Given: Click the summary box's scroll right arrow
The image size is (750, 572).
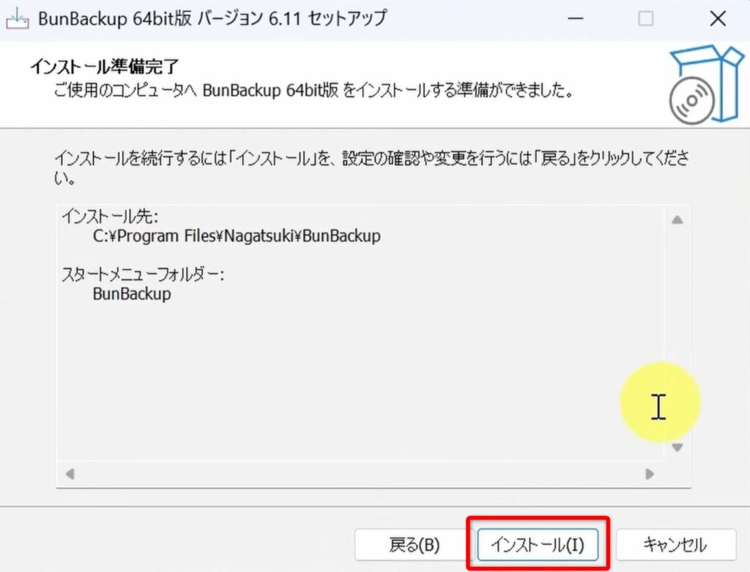Looking at the screenshot, I should point(649,474).
